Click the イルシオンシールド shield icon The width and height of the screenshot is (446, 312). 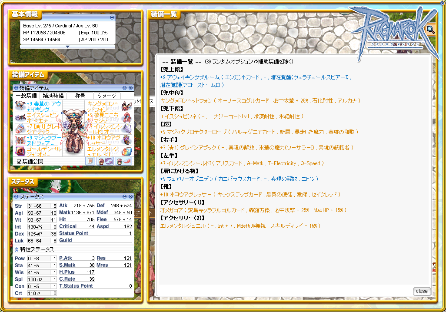pos(127,129)
